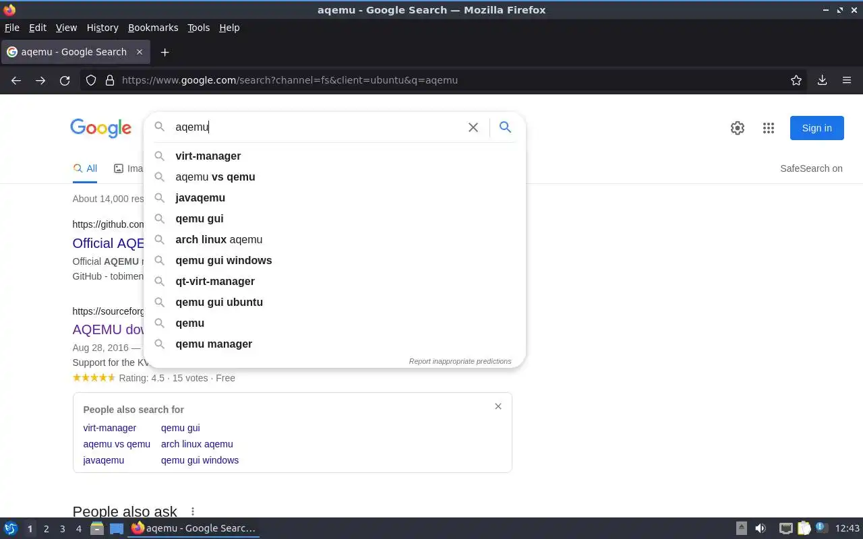Open the virt-manager related search link
Viewport: 863px width, 539px height.
(x=110, y=428)
